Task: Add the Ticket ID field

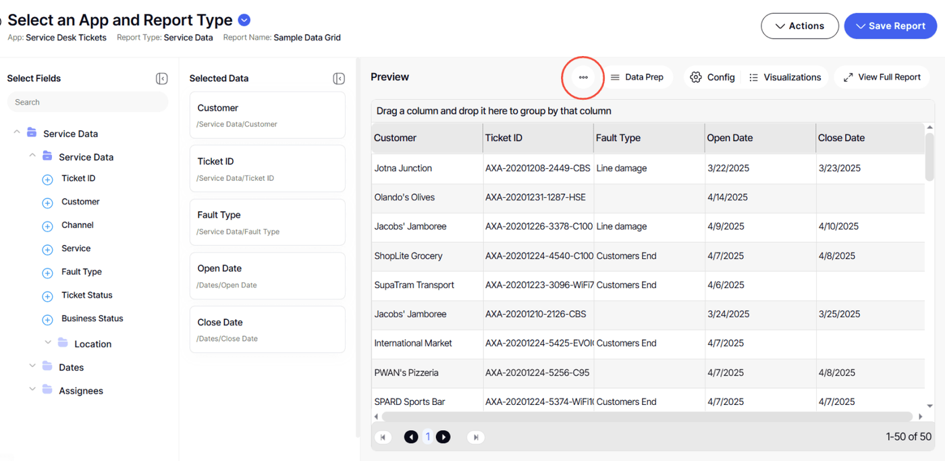Action: [x=47, y=180]
